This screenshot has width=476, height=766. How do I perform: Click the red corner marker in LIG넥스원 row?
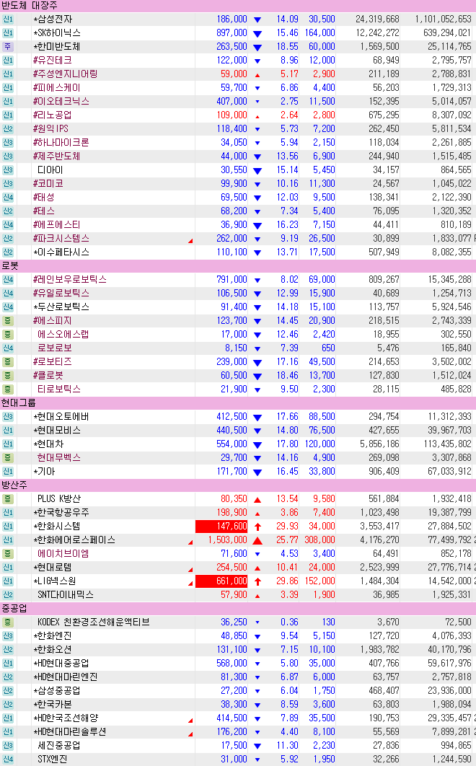(190, 584)
